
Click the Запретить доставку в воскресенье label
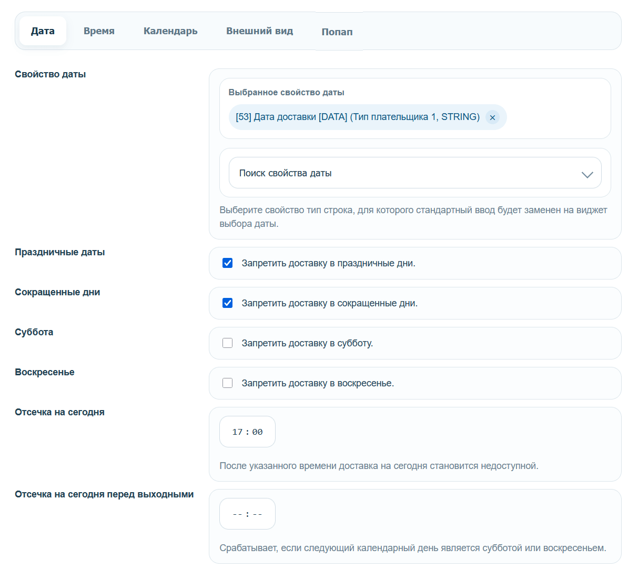tap(318, 383)
